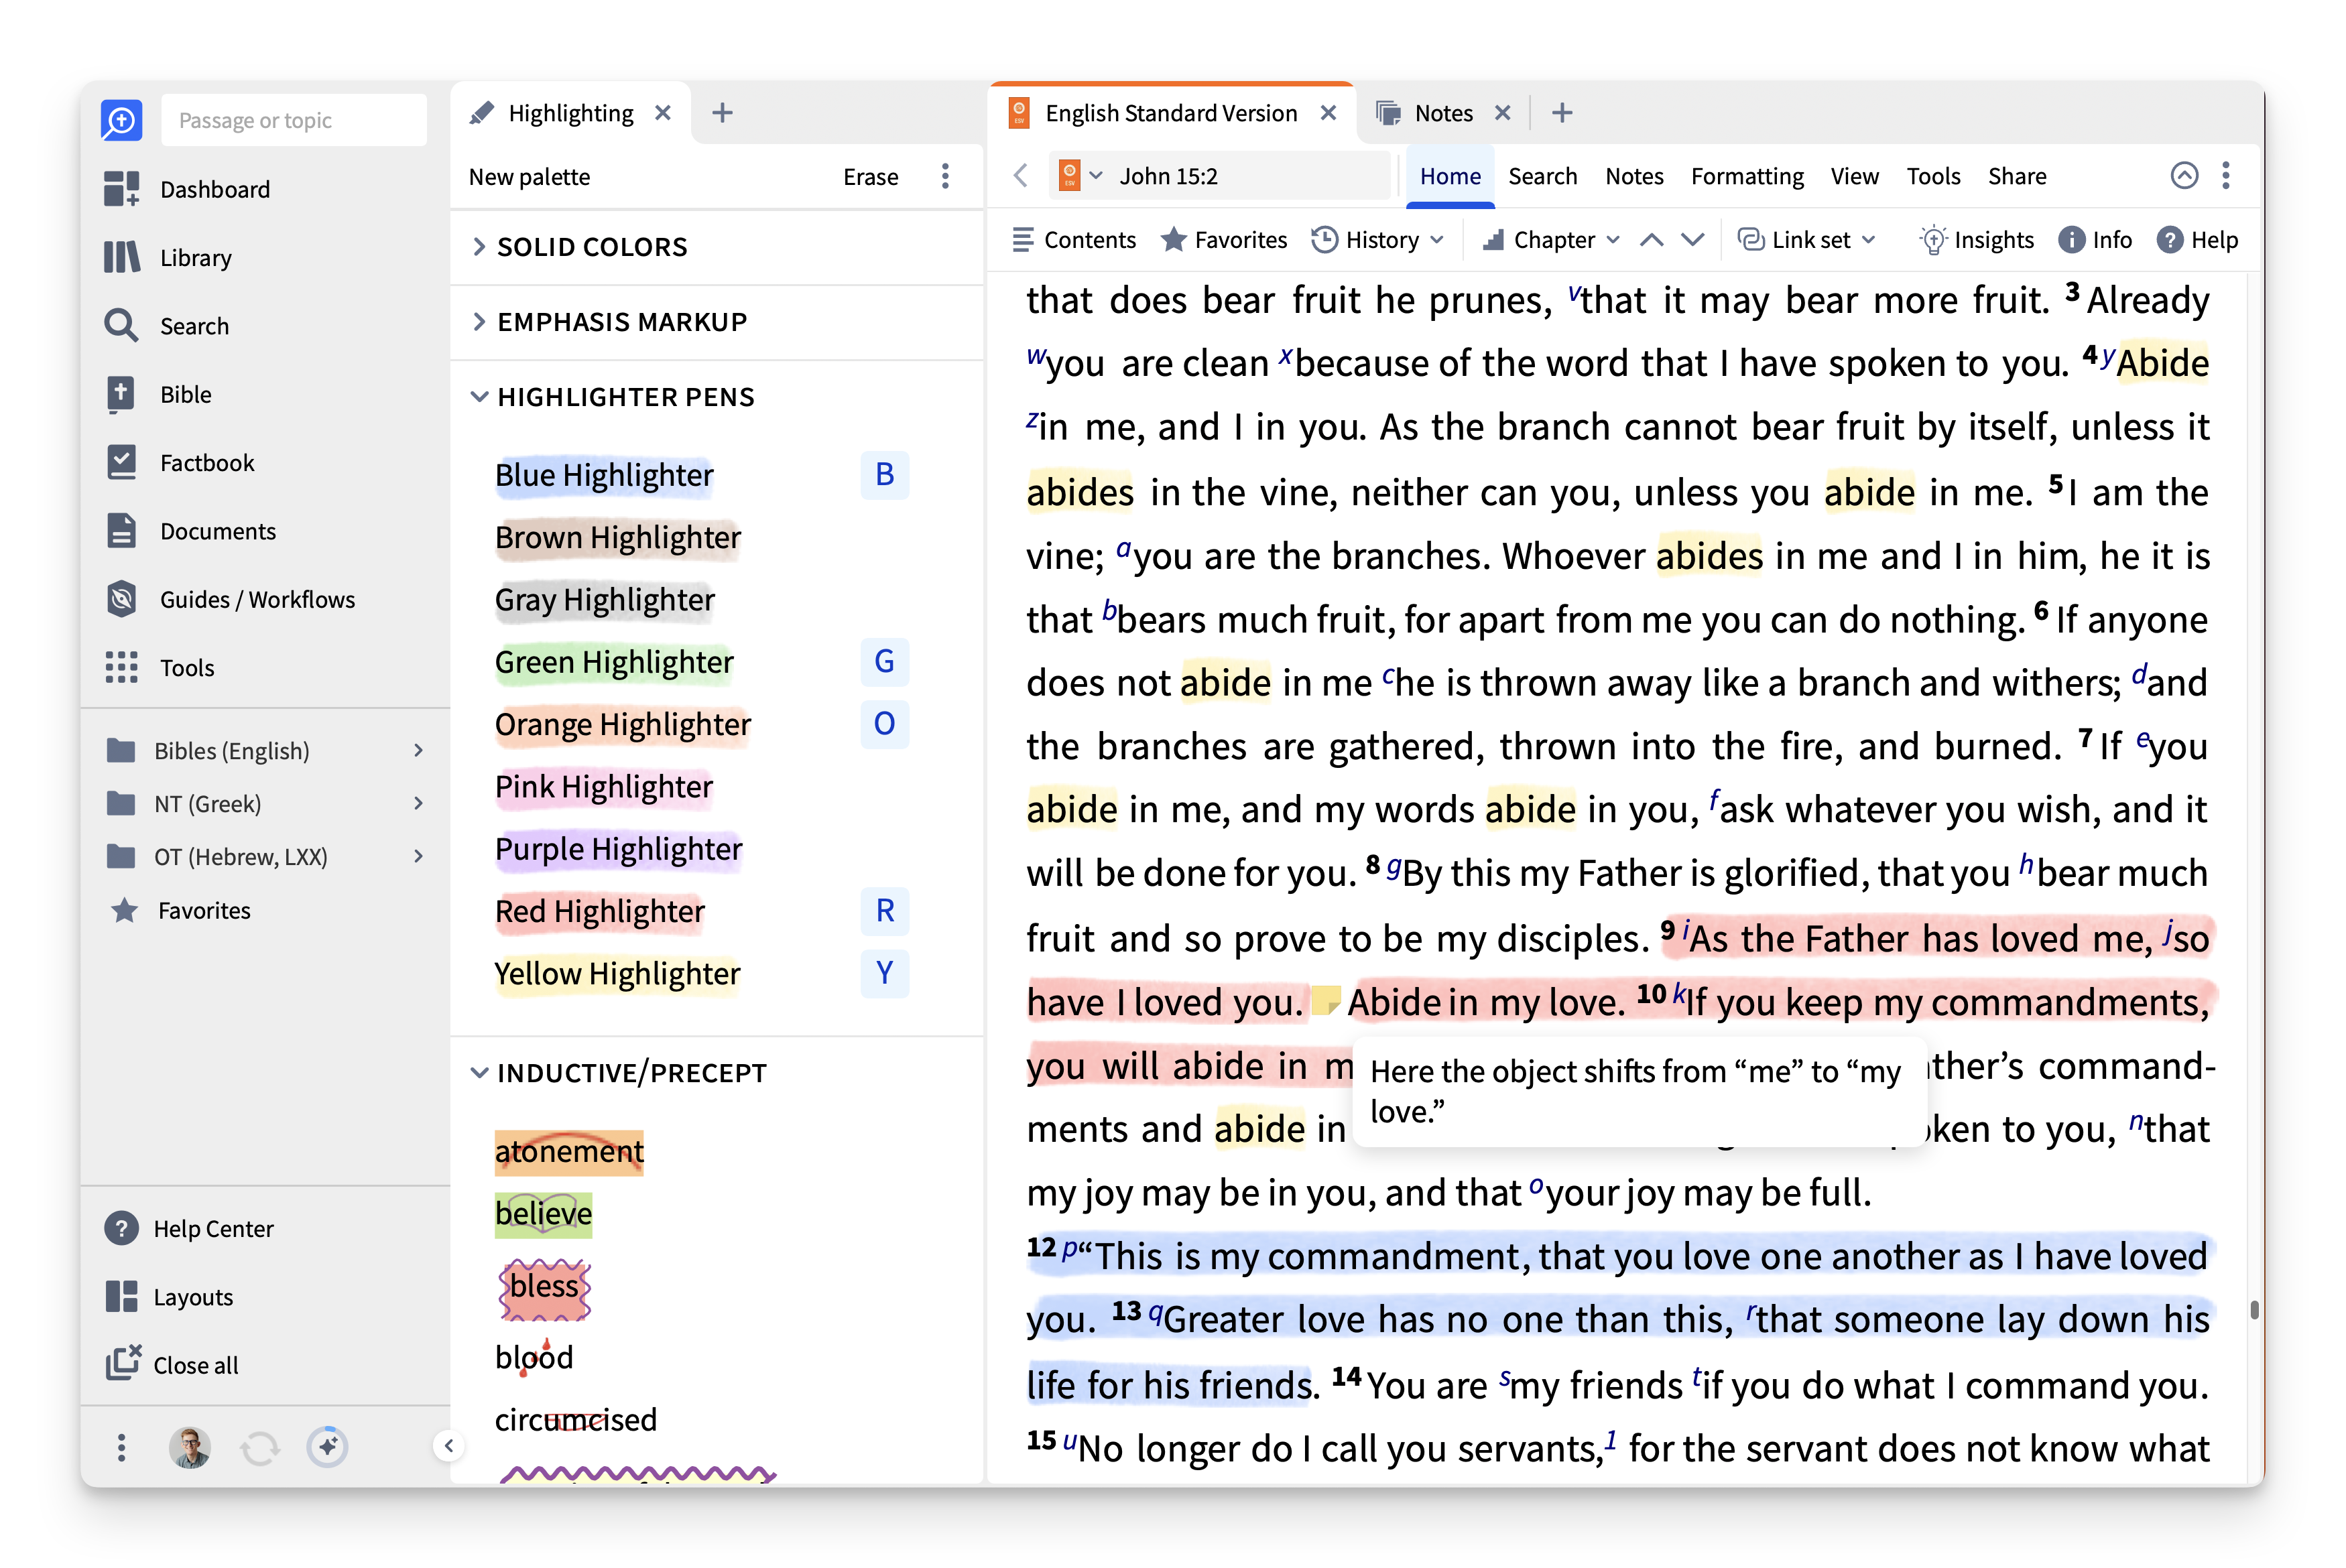Open the Contents pane
This screenshot has width=2346, height=1568.
pos(1073,240)
